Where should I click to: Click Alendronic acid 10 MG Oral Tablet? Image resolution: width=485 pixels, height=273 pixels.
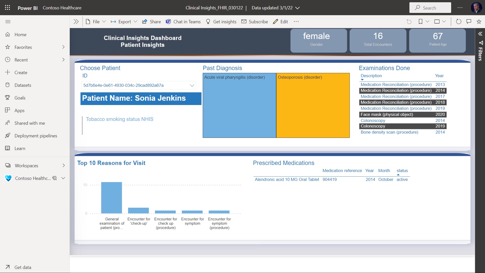click(287, 179)
